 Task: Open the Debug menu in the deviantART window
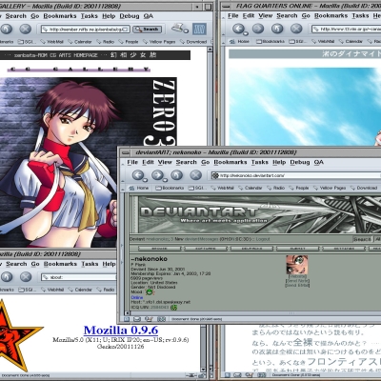click(x=300, y=162)
